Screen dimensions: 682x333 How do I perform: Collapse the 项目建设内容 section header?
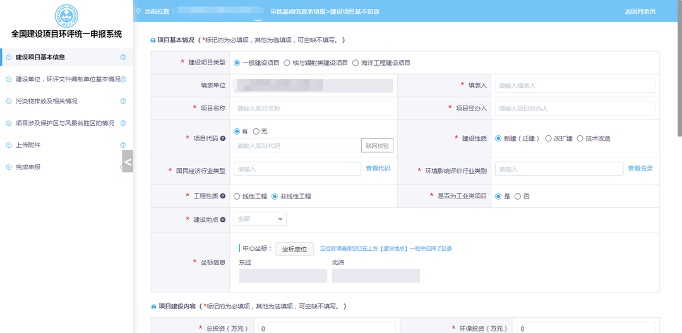pyautogui.click(x=153, y=306)
